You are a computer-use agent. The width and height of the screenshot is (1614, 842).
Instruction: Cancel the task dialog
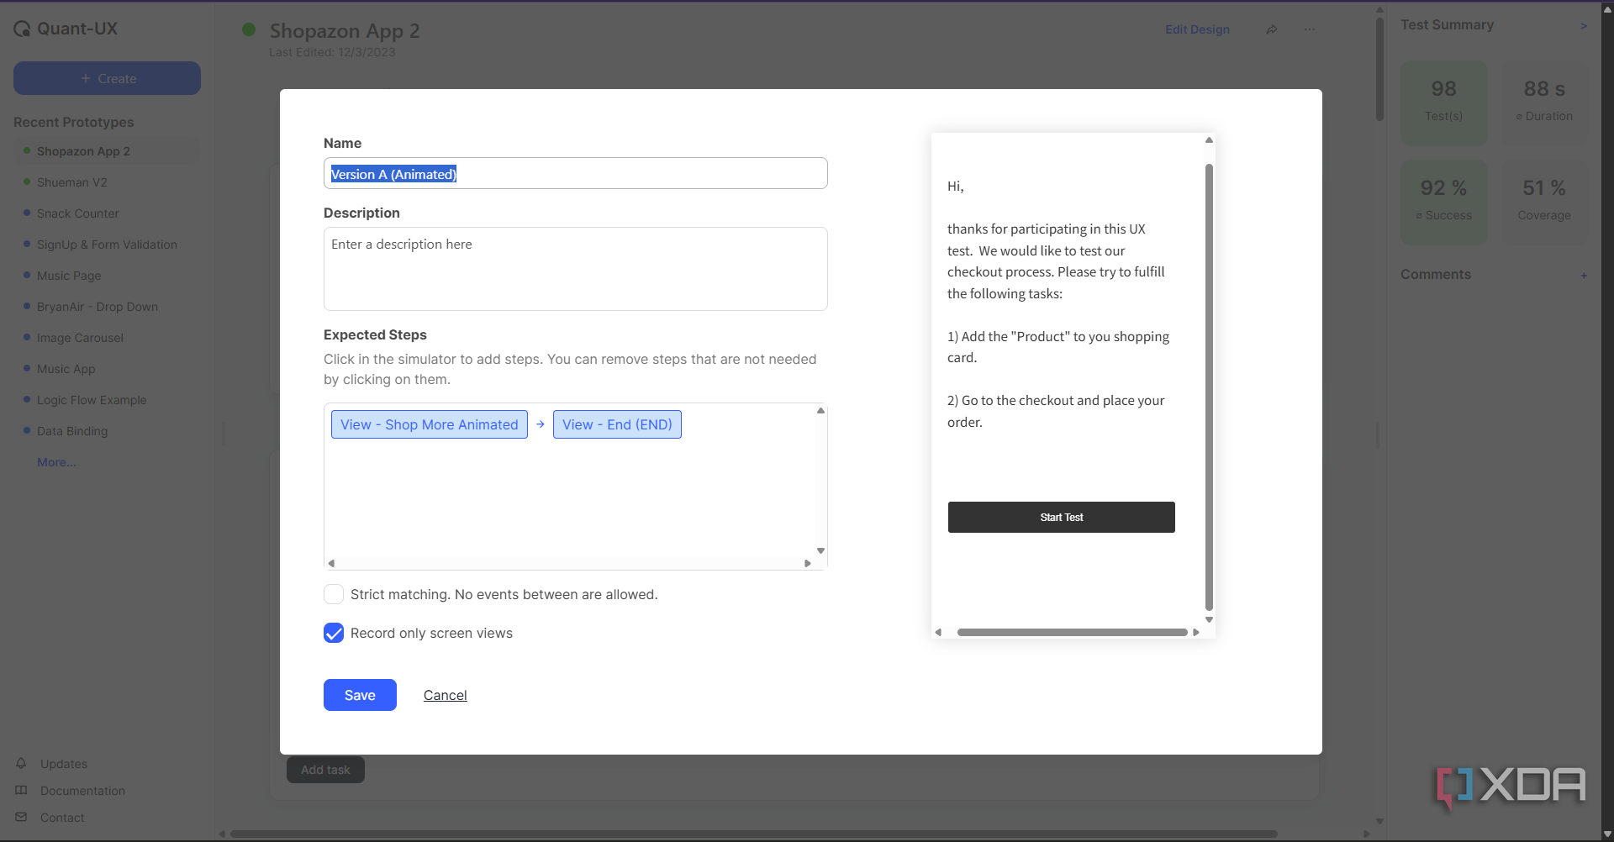[445, 695]
